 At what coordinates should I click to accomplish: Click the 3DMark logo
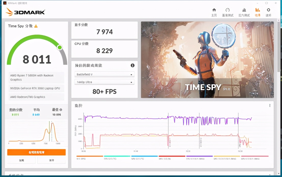25,12
